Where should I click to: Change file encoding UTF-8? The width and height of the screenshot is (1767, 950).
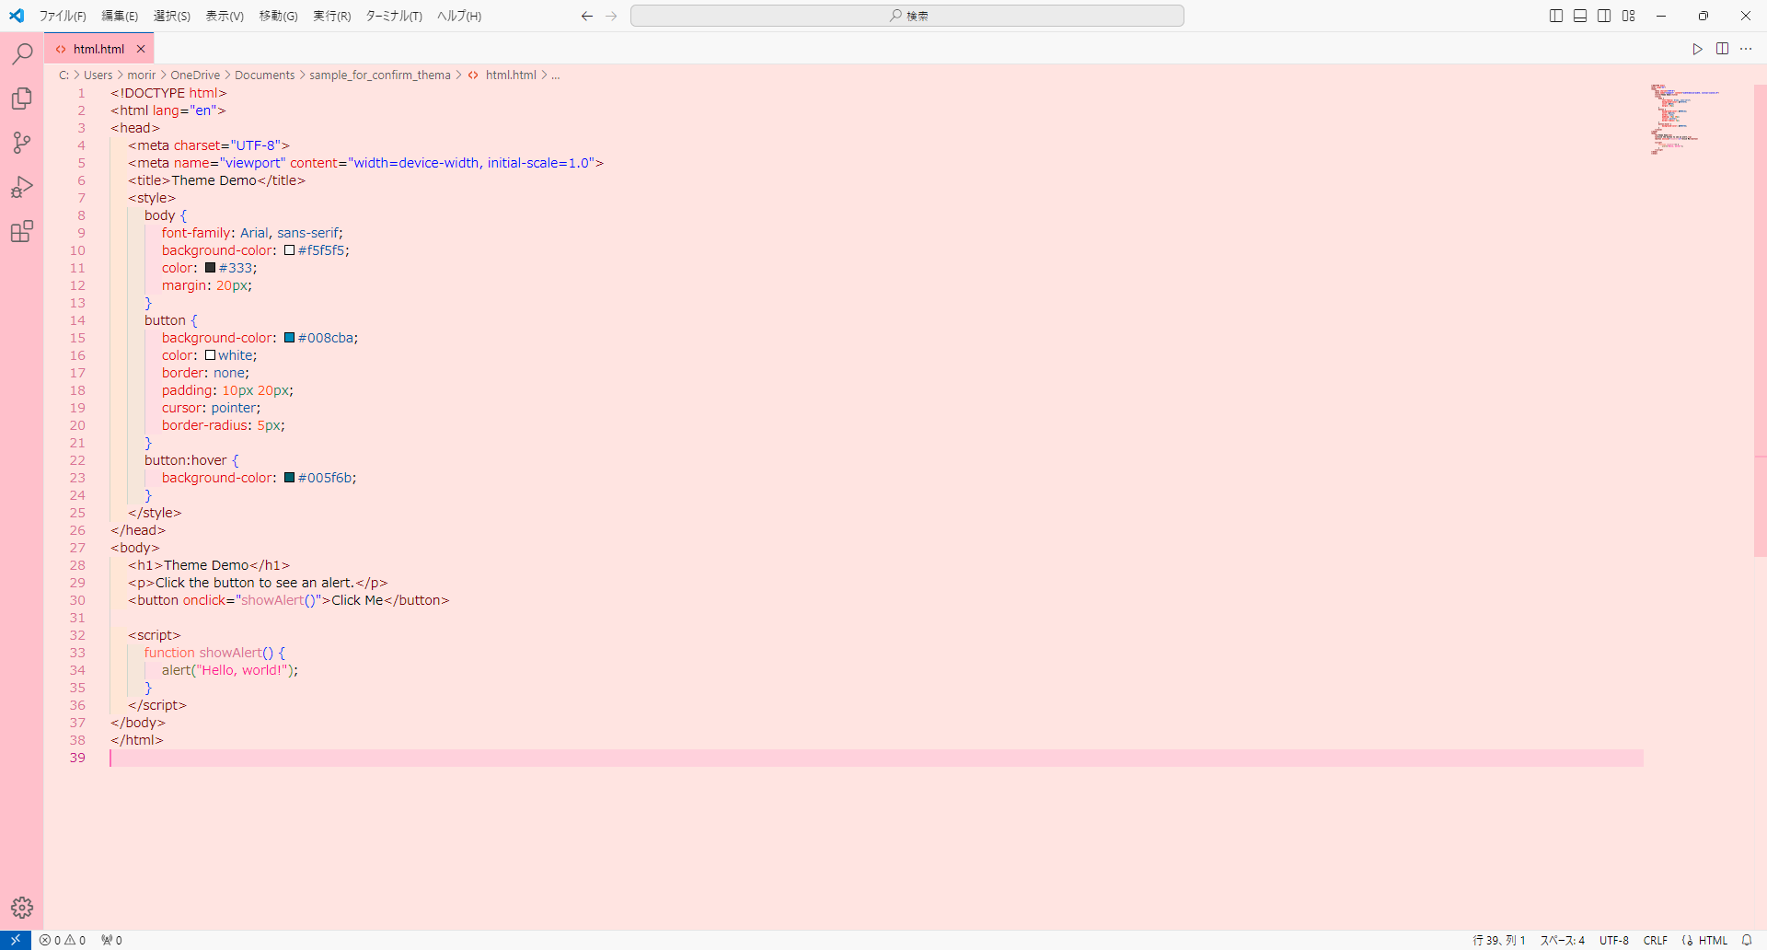[1614, 940]
